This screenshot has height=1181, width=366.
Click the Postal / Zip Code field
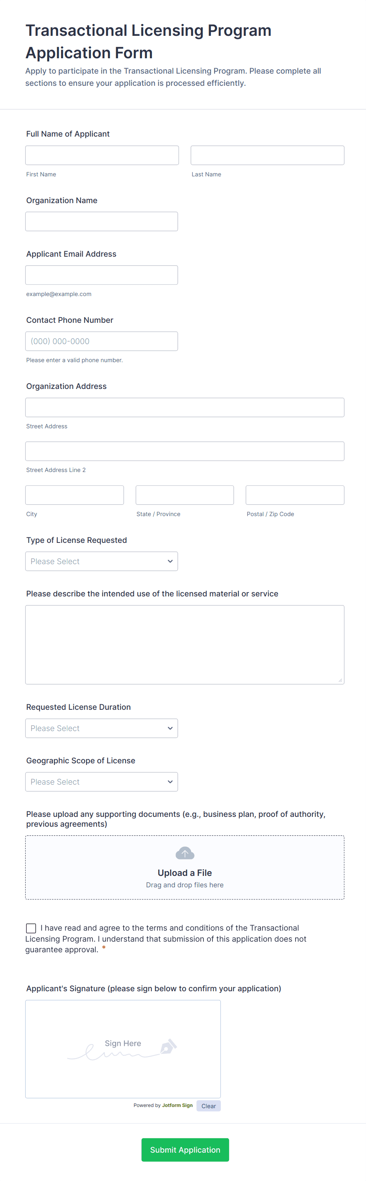pyautogui.click(x=294, y=495)
